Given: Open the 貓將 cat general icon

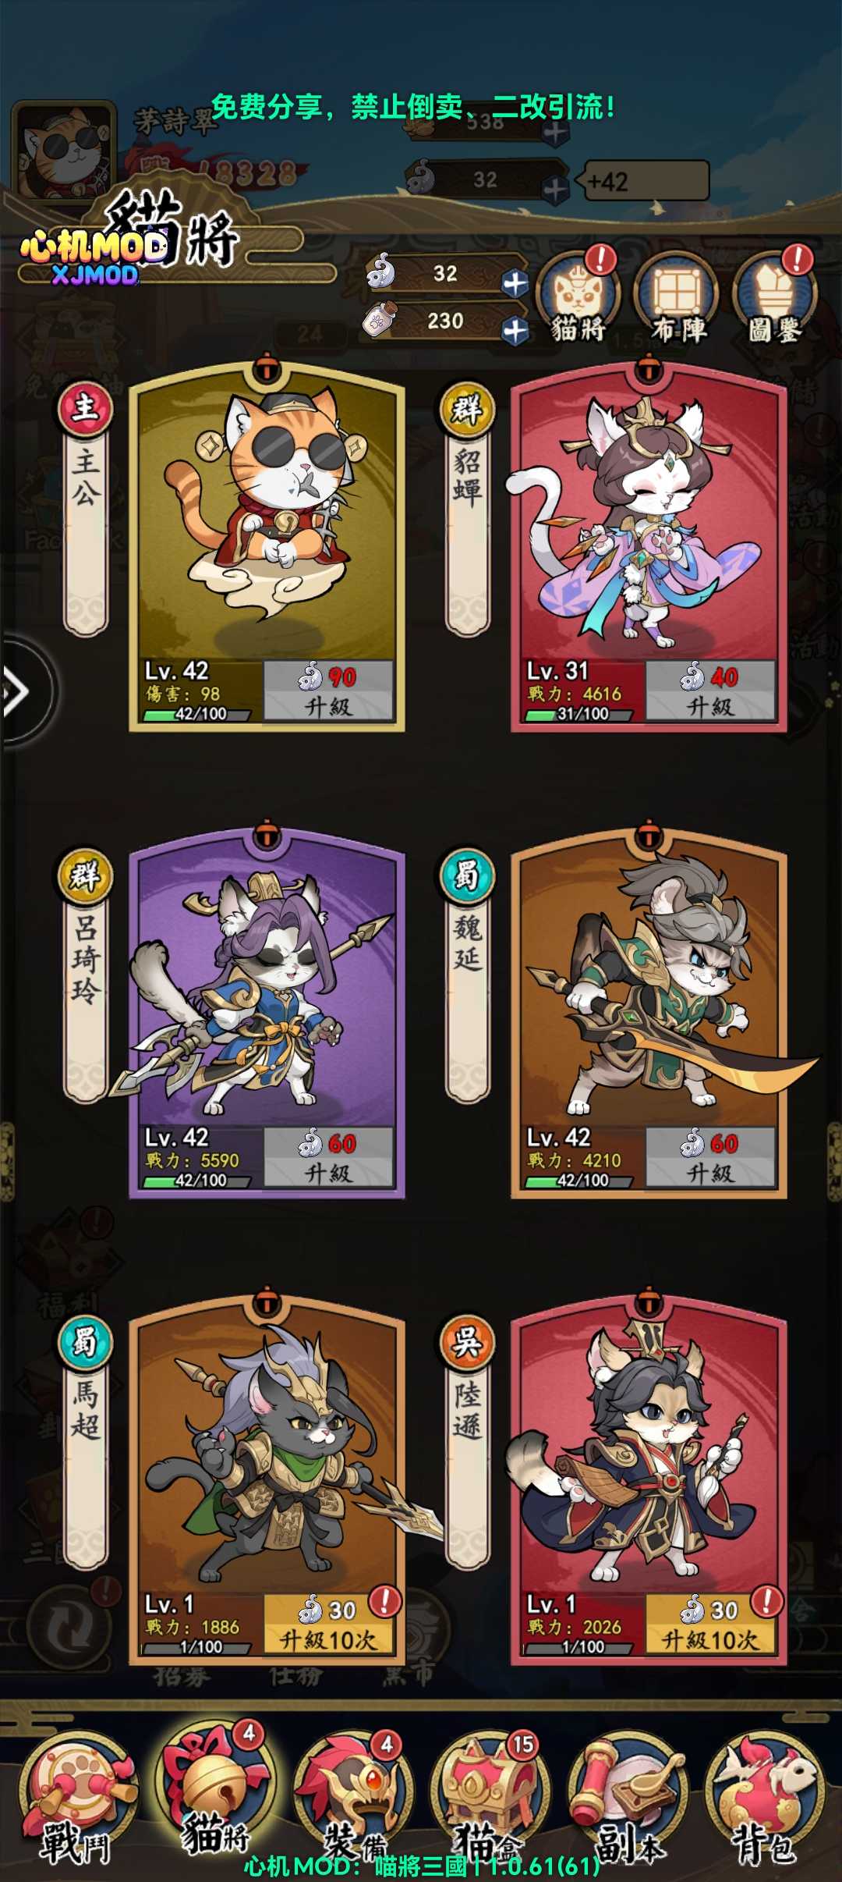Looking at the screenshot, I should (578, 298).
